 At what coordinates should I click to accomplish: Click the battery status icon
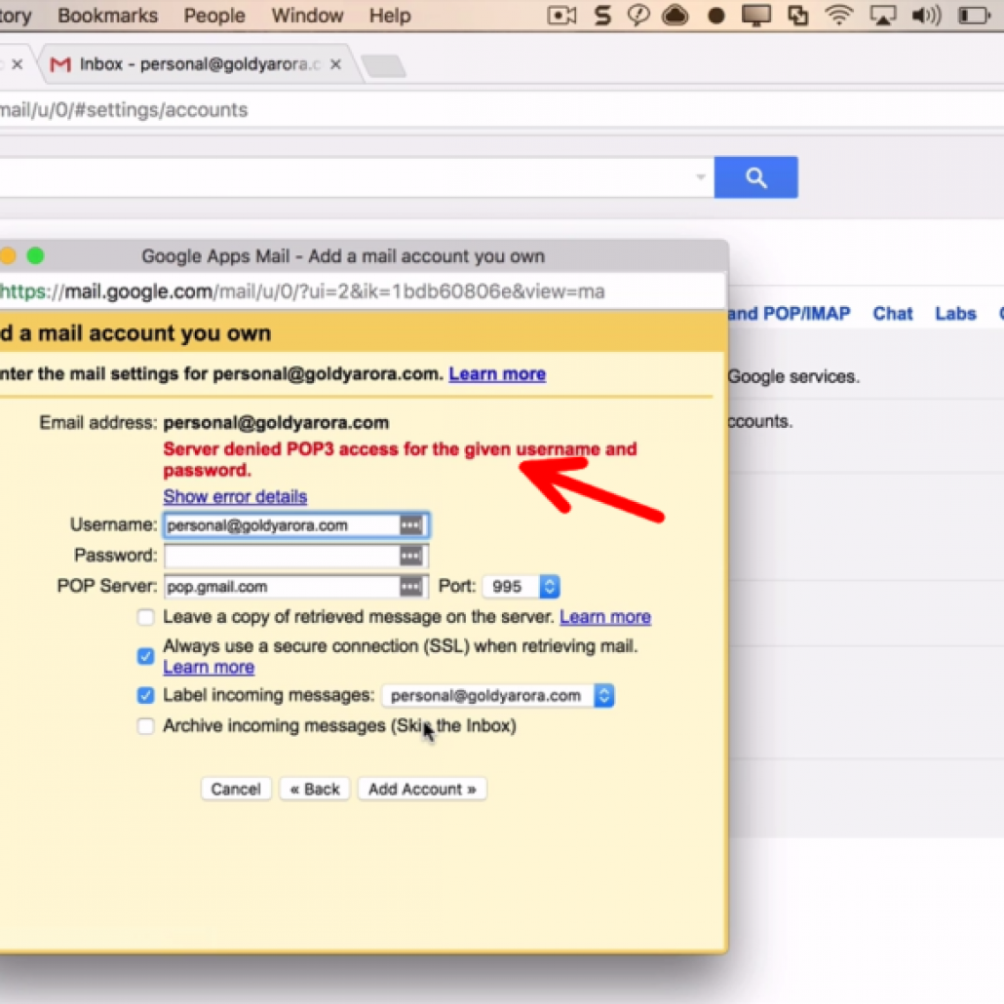tap(975, 16)
